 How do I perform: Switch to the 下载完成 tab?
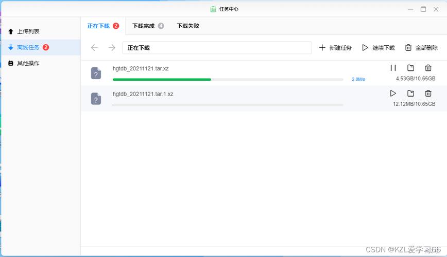click(x=148, y=26)
